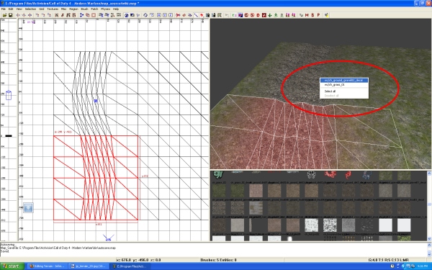Click the third red flip-axis toolbar icon
432x270 pixels.
click(x=30, y=15)
